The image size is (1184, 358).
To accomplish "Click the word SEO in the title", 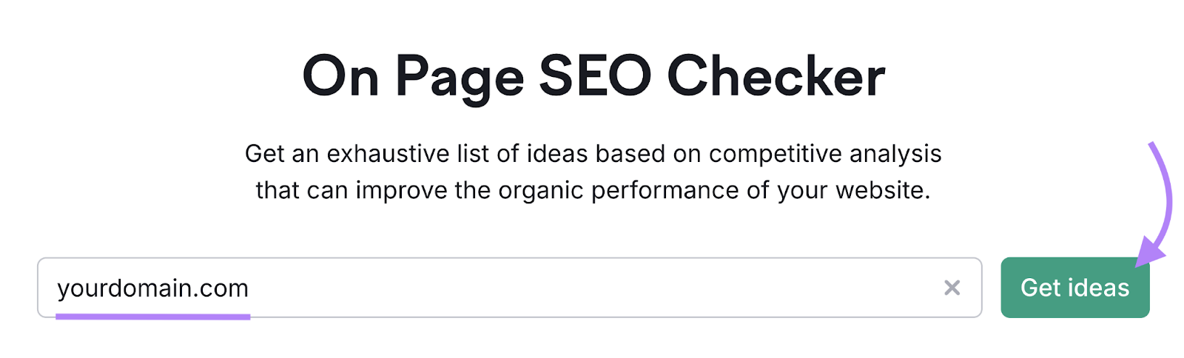I will pos(595,76).
